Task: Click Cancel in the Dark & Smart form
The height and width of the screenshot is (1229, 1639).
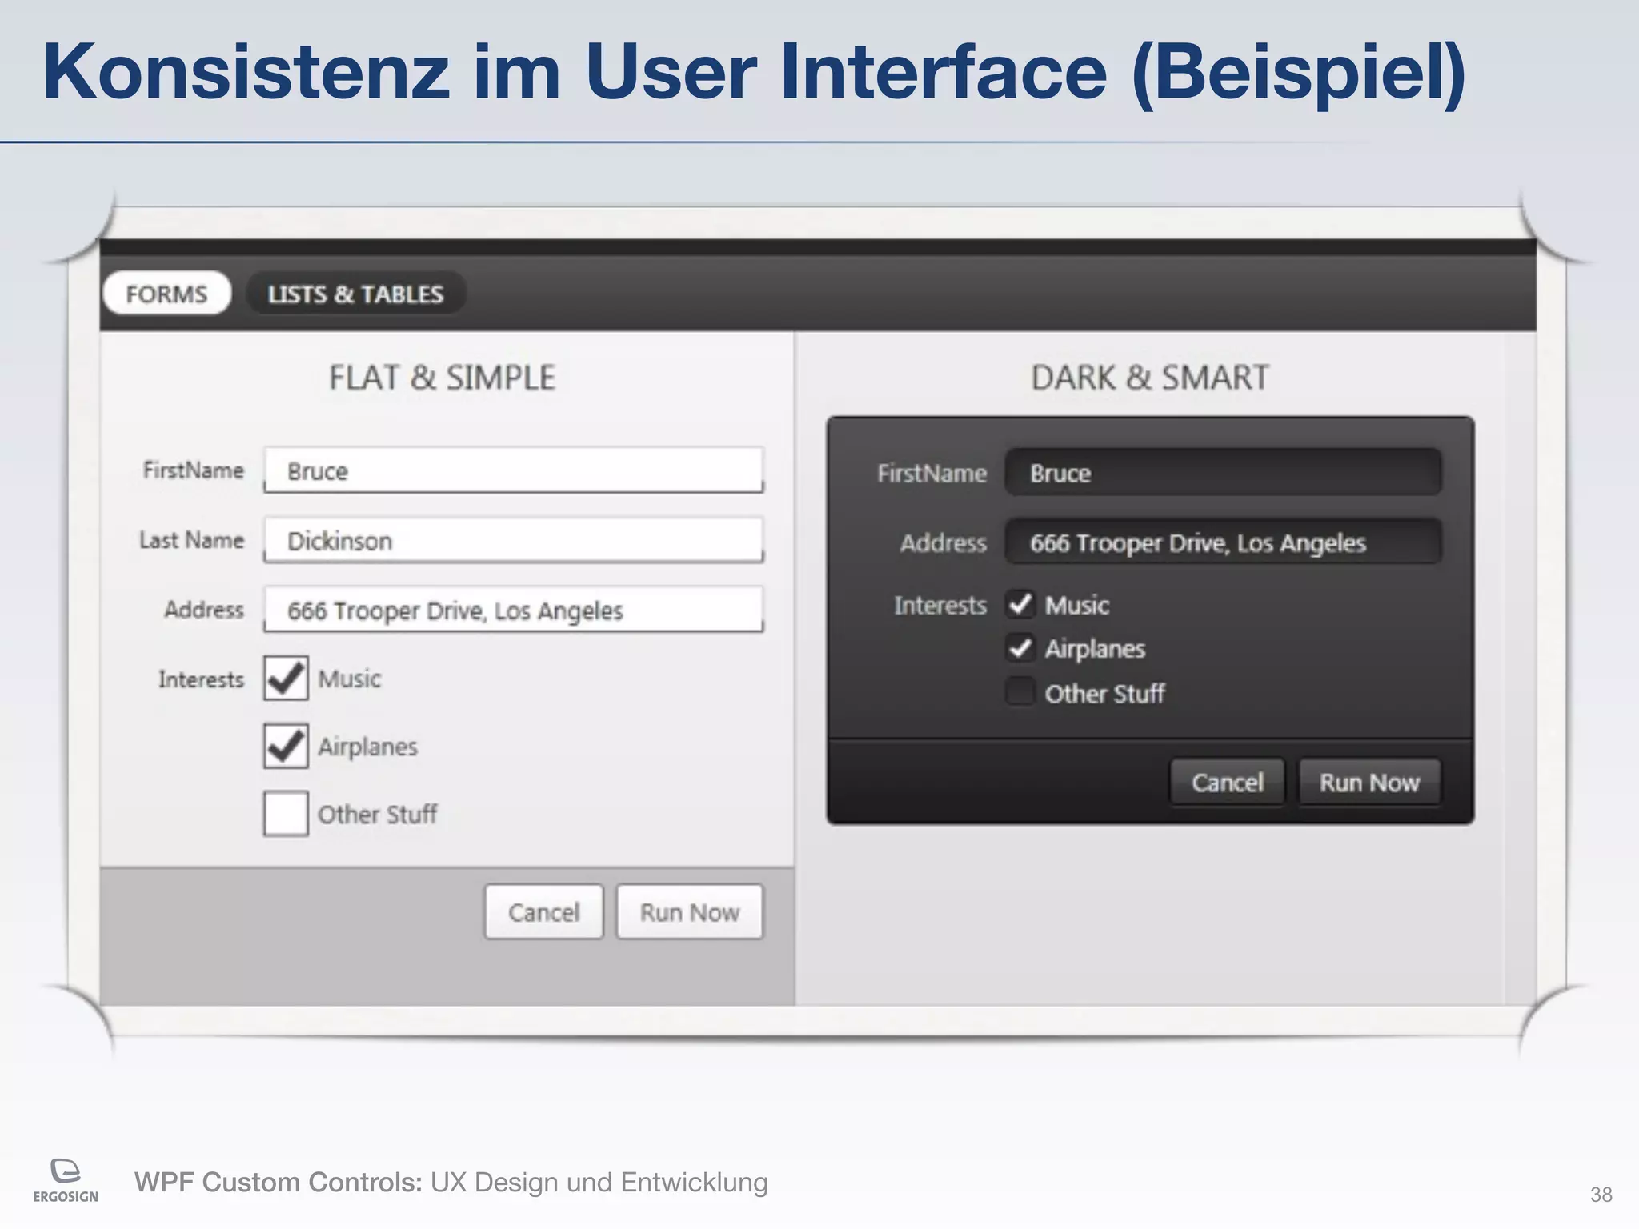Action: click(1228, 782)
